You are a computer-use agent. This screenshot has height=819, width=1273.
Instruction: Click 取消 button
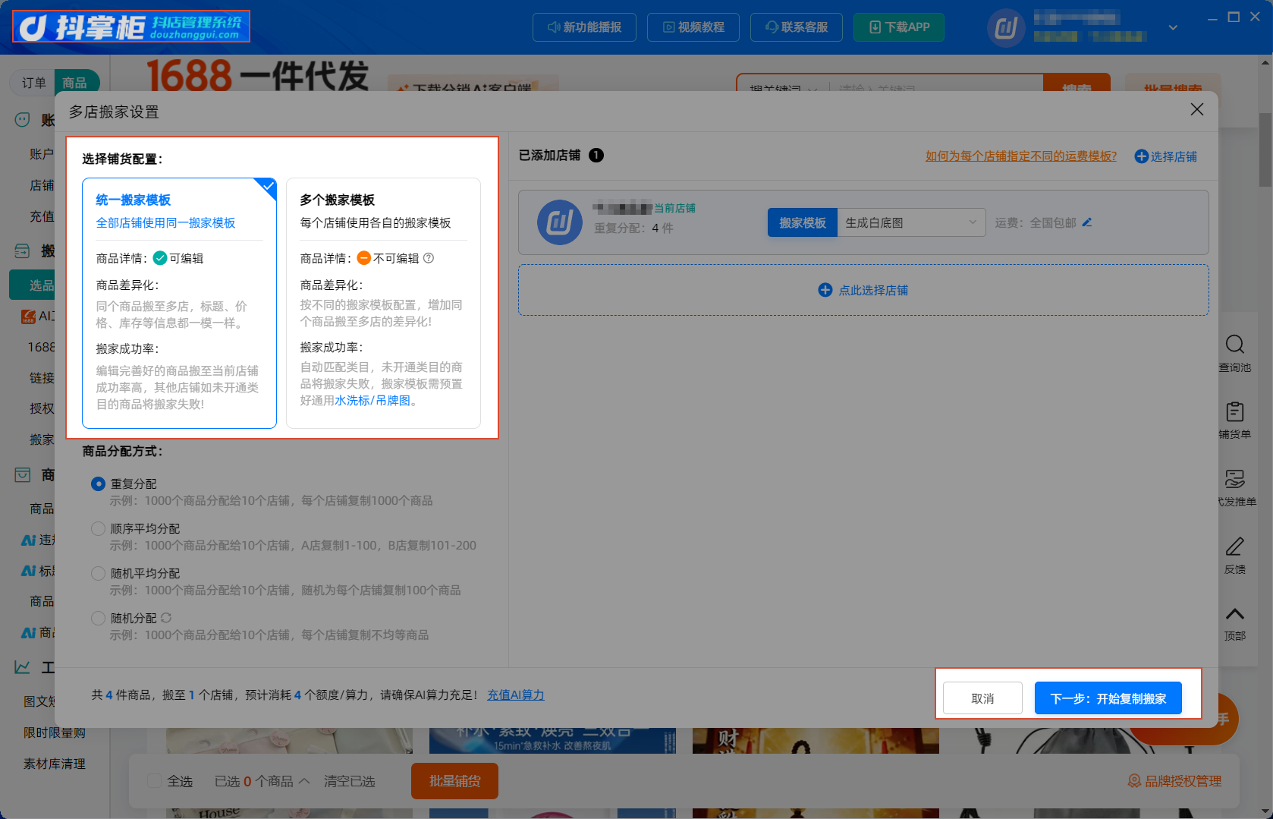(982, 698)
